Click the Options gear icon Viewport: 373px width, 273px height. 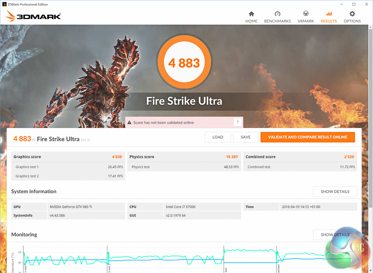[352, 13]
